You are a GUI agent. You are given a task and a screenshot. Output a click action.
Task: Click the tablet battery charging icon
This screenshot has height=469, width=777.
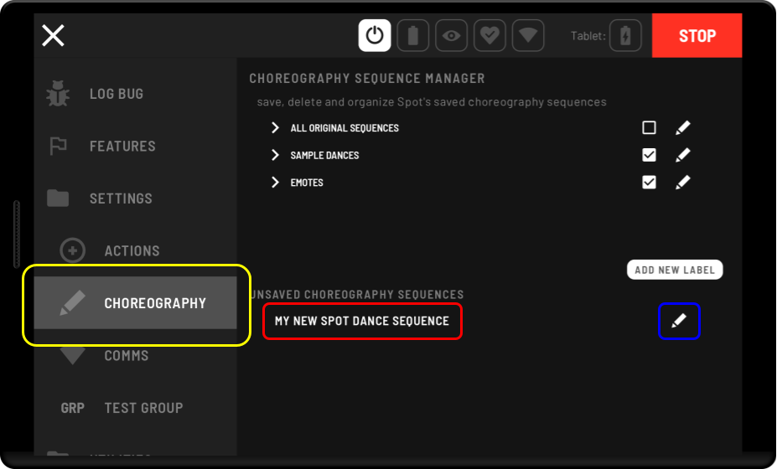pyautogui.click(x=625, y=36)
